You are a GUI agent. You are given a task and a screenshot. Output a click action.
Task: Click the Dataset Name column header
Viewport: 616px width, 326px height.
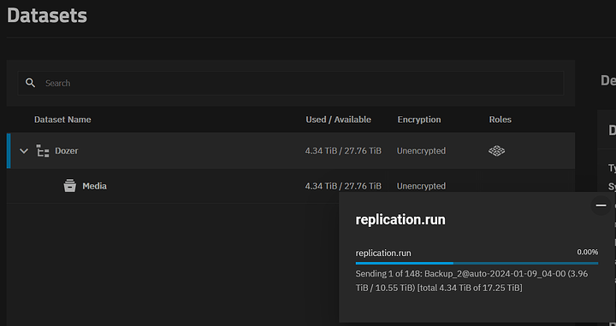tap(62, 119)
